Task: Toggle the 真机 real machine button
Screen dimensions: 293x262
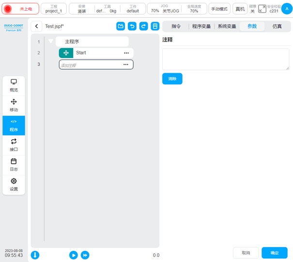Action: tap(240, 9)
